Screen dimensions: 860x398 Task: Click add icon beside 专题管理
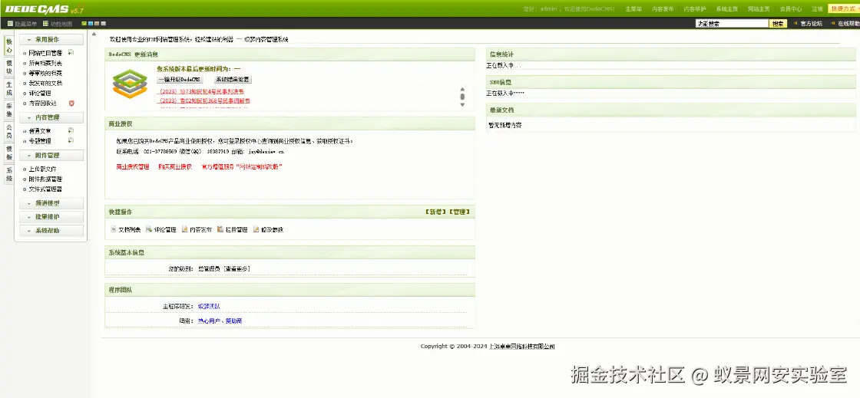point(71,140)
